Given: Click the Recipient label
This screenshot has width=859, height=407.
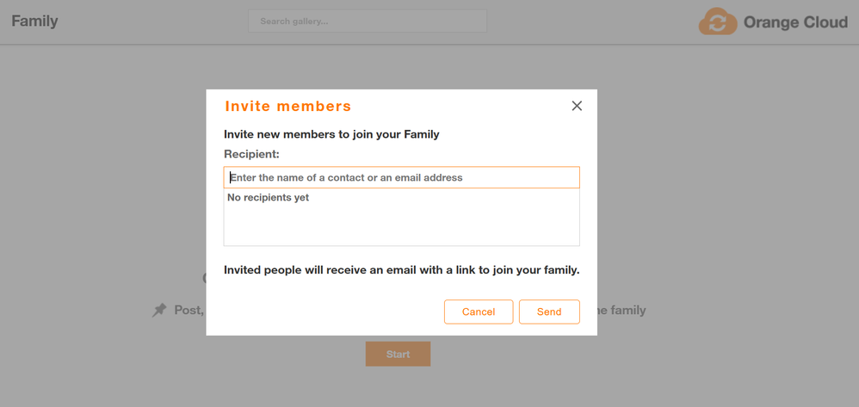Looking at the screenshot, I should (251, 155).
